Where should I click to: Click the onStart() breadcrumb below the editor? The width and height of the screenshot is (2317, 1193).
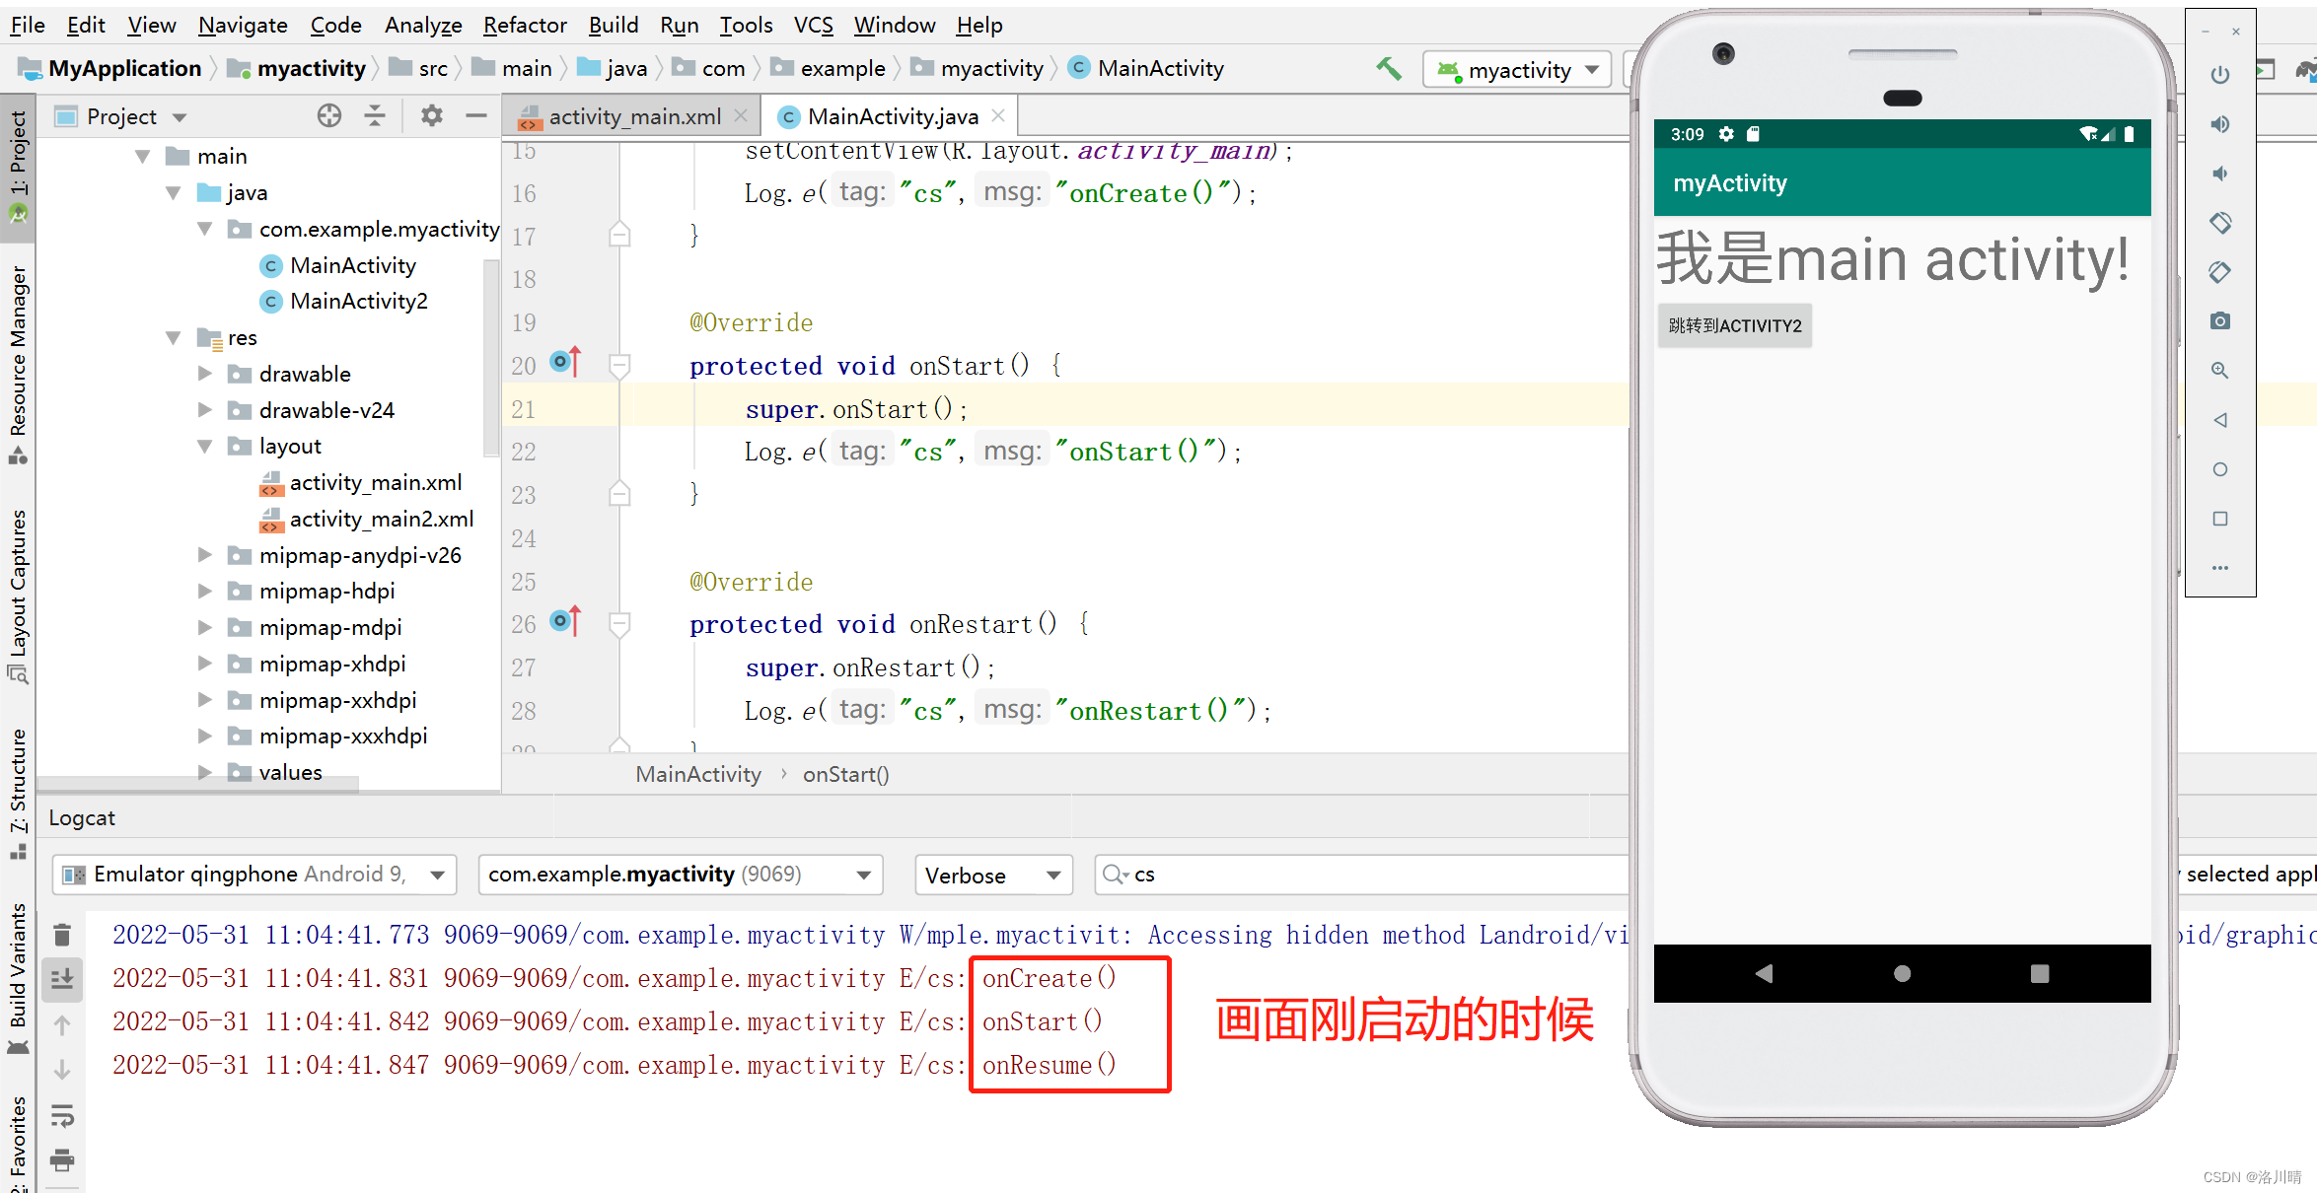[844, 775]
